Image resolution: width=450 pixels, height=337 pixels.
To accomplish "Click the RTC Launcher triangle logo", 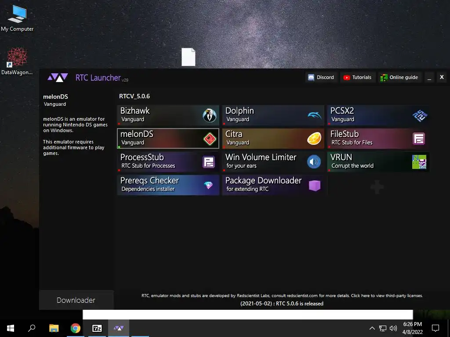I will pos(58,77).
